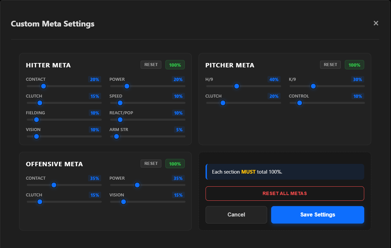Click the Fielding slider thumb
The height and width of the screenshot is (248, 391).
[36, 120]
